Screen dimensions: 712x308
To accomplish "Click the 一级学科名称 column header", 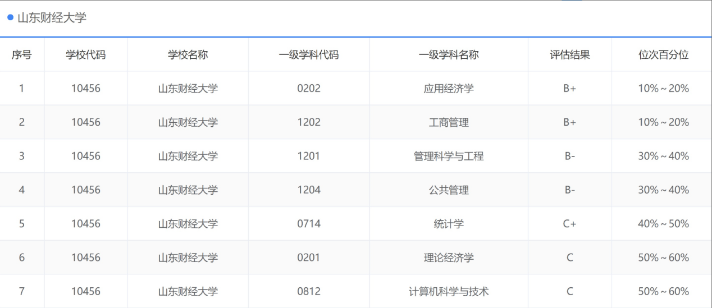I will (449, 54).
